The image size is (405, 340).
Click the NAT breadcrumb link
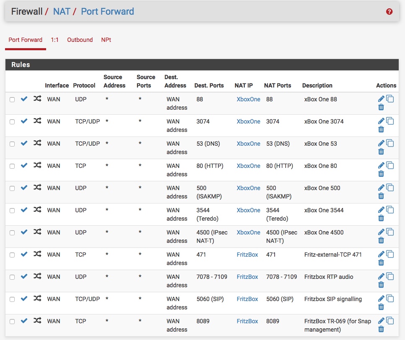[62, 12]
